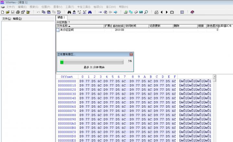This screenshot has height=142, width=233.
Task: Click the blue grid options icon
Action: point(182,12)
